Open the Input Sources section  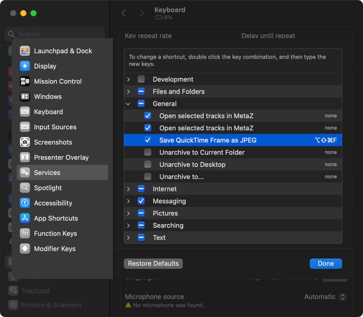(55, 127)
